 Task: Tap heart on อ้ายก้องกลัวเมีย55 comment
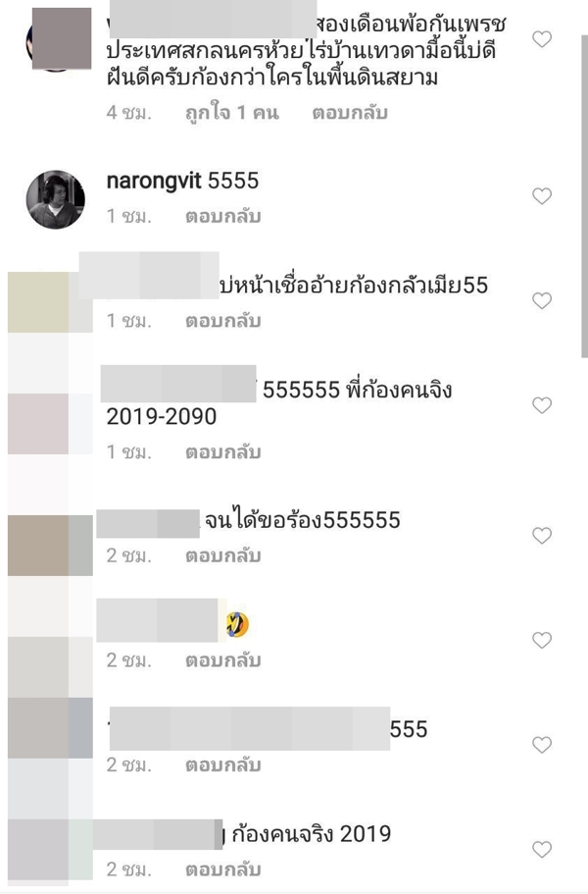click(x=542, y=300)
